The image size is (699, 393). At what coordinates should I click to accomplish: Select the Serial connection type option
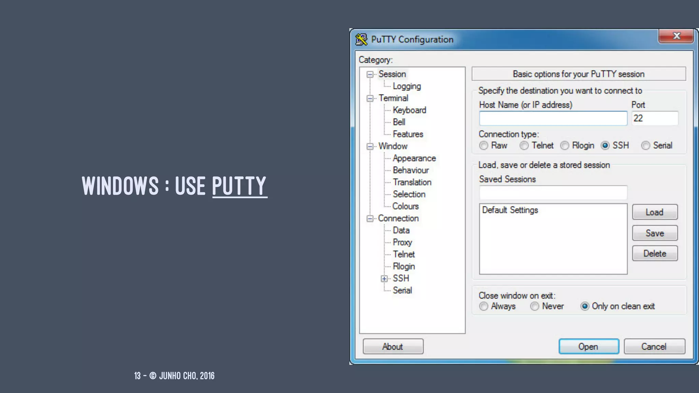tap(645, 146)
